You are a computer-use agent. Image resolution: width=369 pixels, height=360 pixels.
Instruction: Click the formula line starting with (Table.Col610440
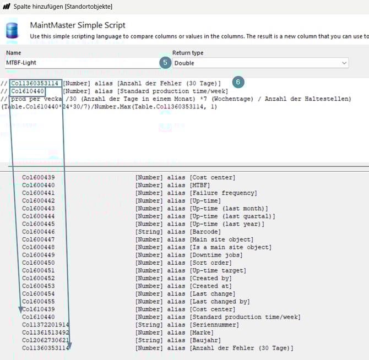pos(109,107)
